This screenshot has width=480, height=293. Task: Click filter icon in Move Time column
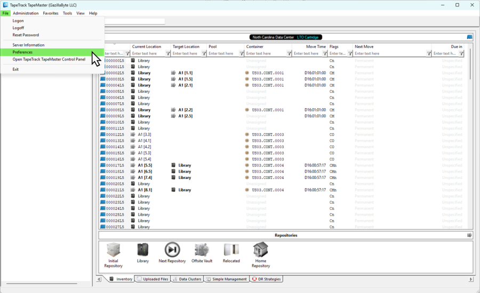pyautogui.click(x=325, y=53)
